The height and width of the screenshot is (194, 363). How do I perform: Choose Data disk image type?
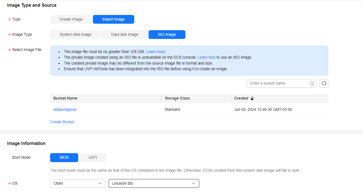click(x=125, y=35)
